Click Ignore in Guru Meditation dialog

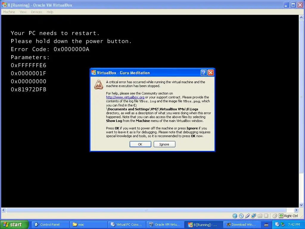pos(164,144)
